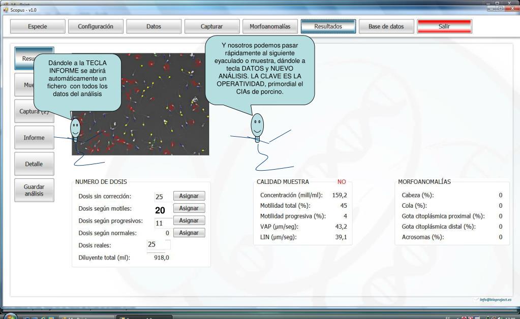Click the VAP value 43,2
This screenshot has height=319, width=520.
pos(341,227)
